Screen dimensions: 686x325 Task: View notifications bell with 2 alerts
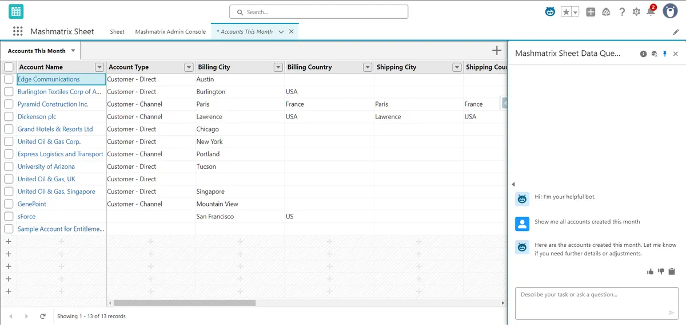(x=651, y=11)
